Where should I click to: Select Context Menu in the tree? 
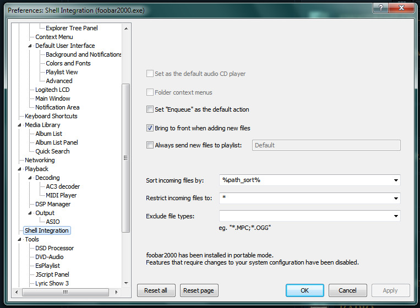pos(54,37)
